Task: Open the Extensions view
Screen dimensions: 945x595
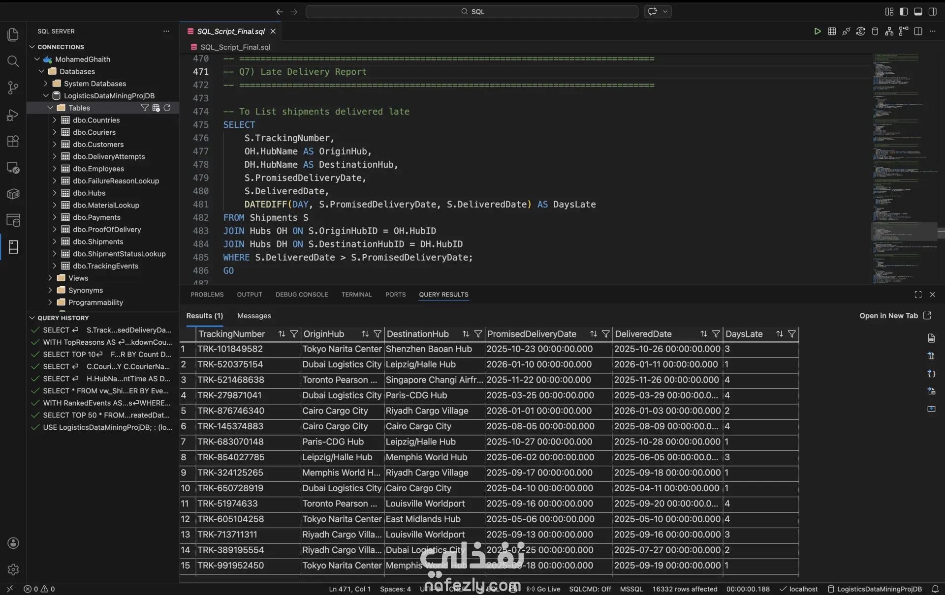Action: pyautogui.click(x=13, y=141)
